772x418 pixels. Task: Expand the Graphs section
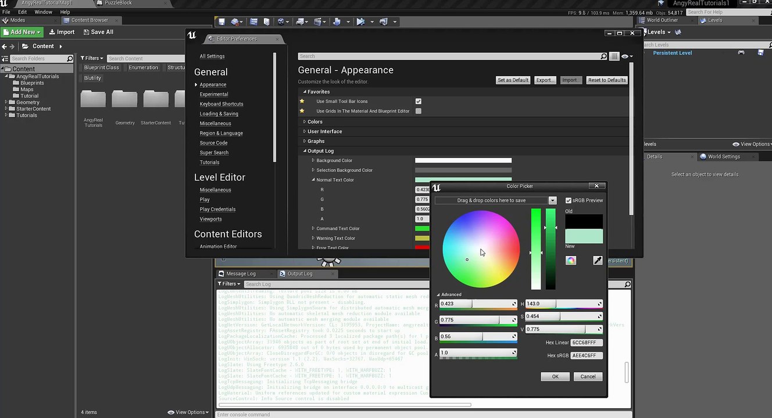click(x=305, y=142)
